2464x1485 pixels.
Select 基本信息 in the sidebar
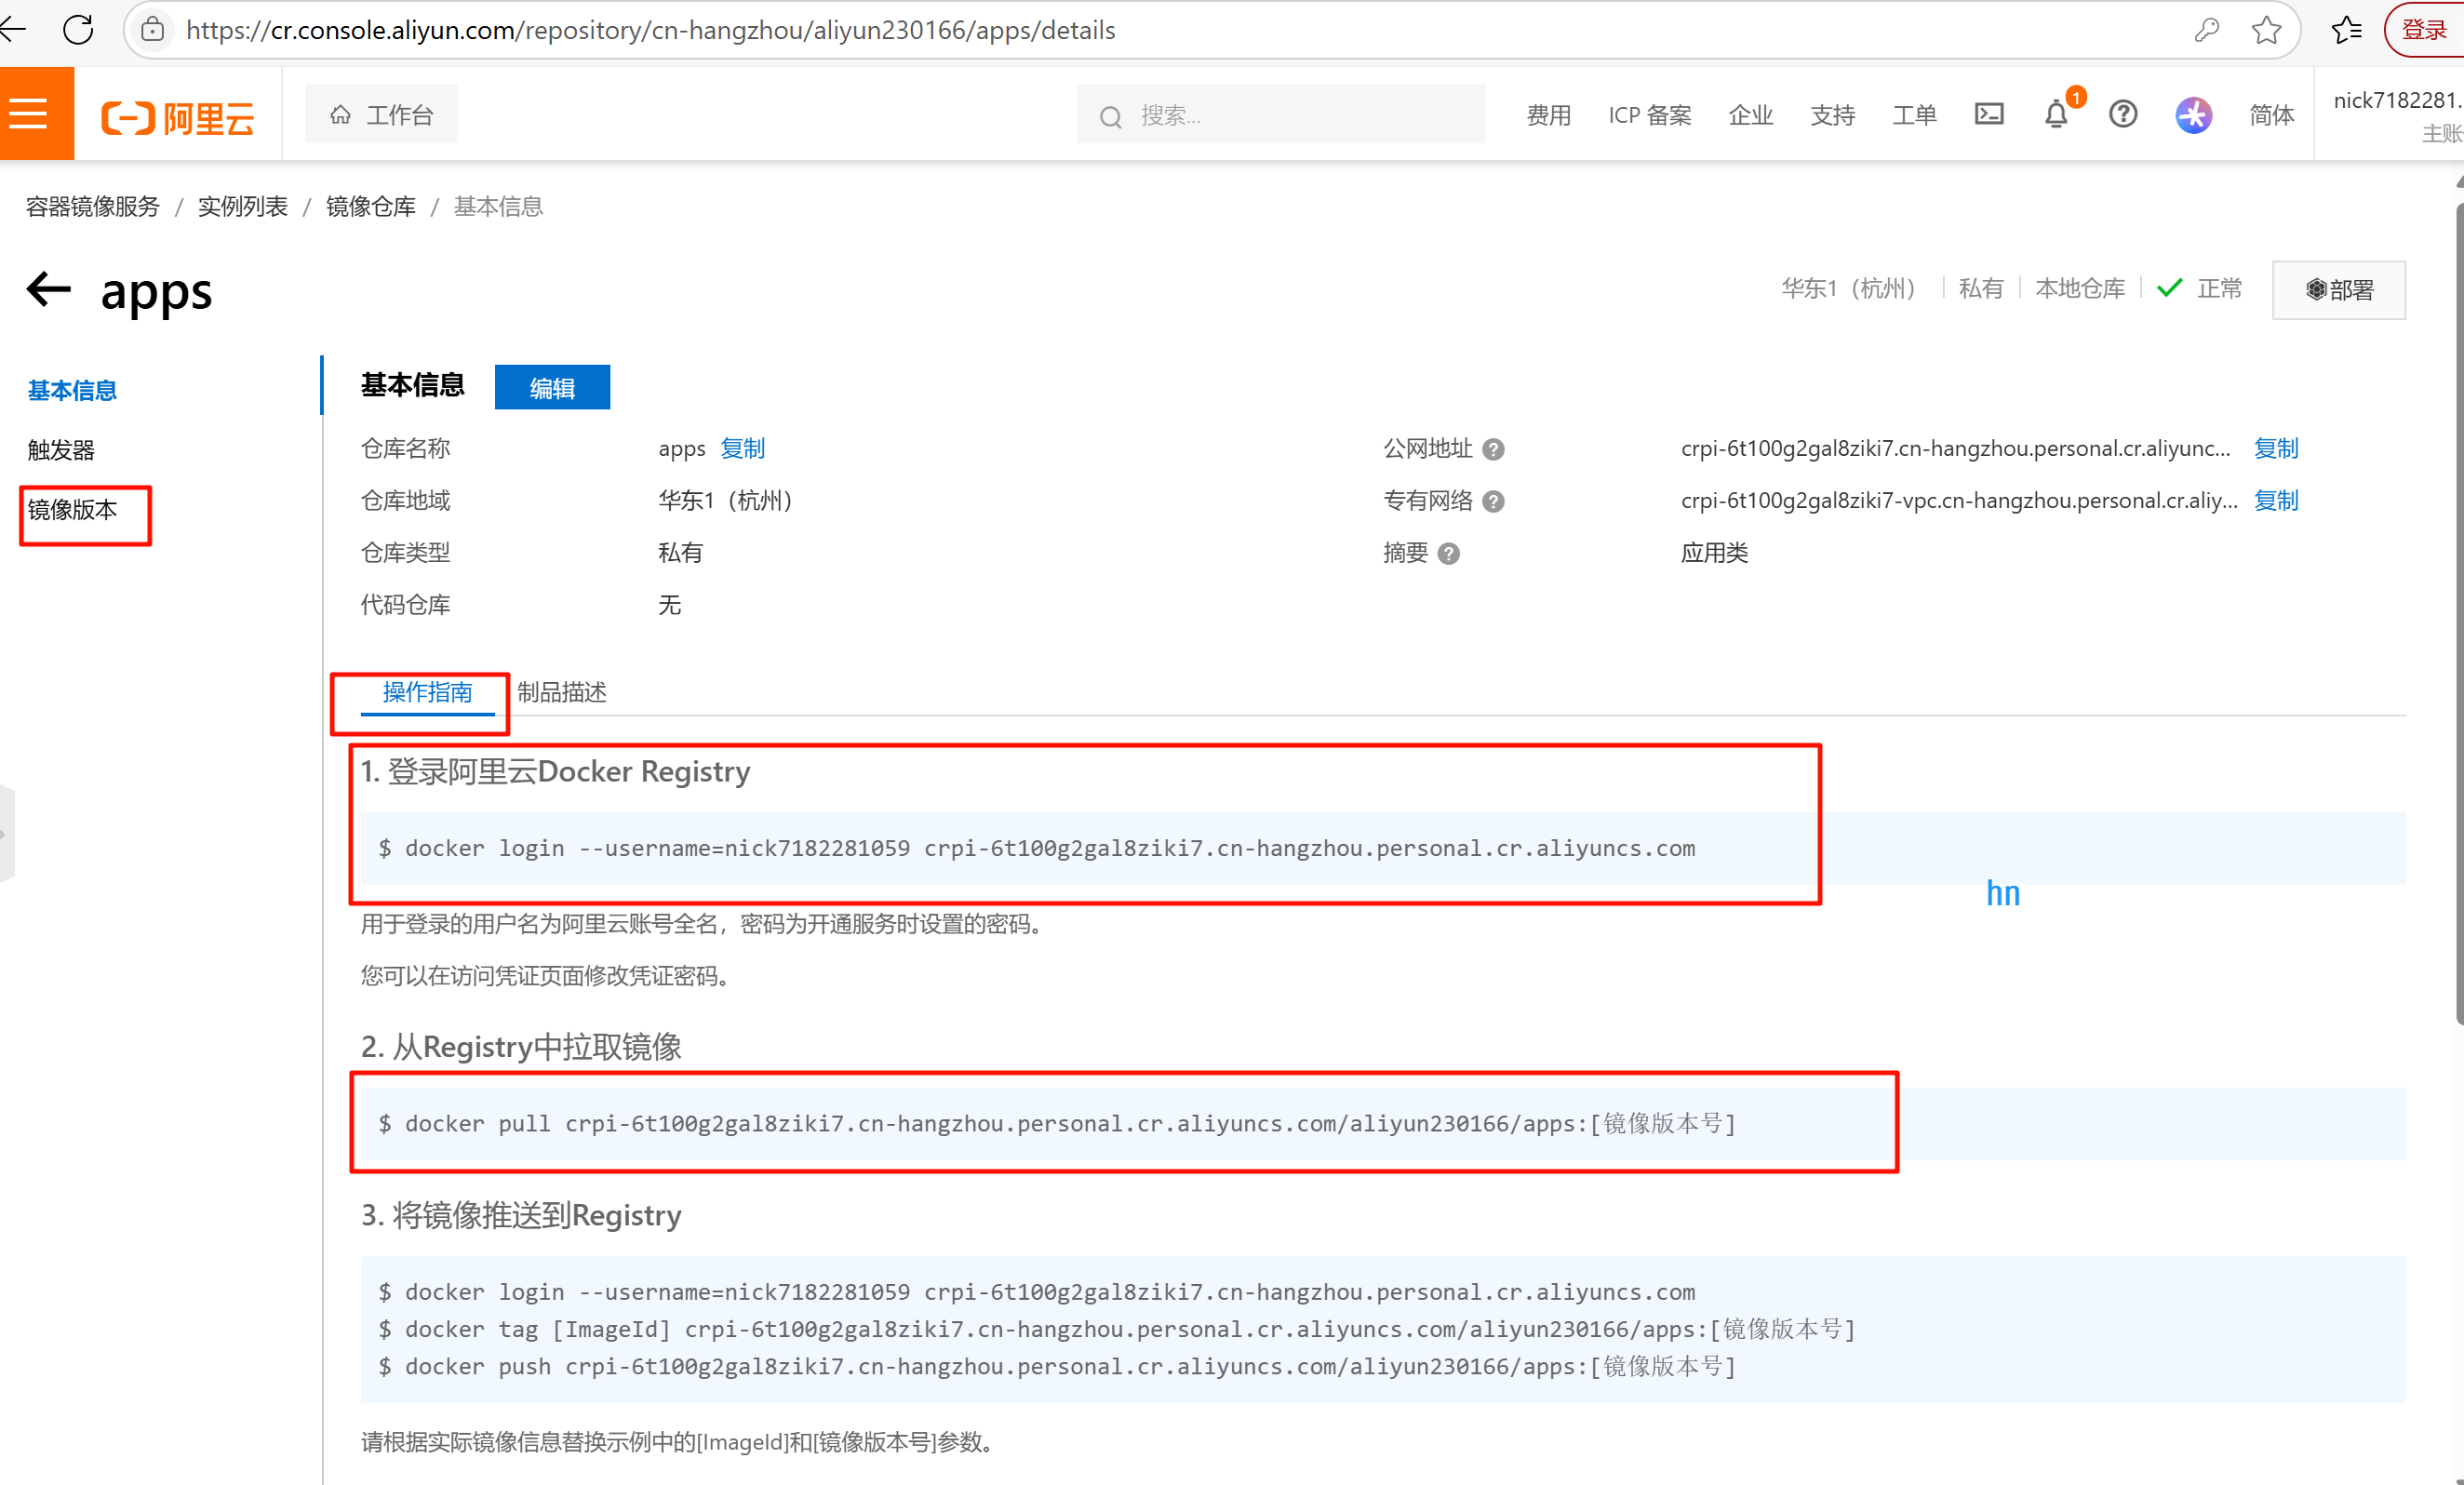(72, 390)
